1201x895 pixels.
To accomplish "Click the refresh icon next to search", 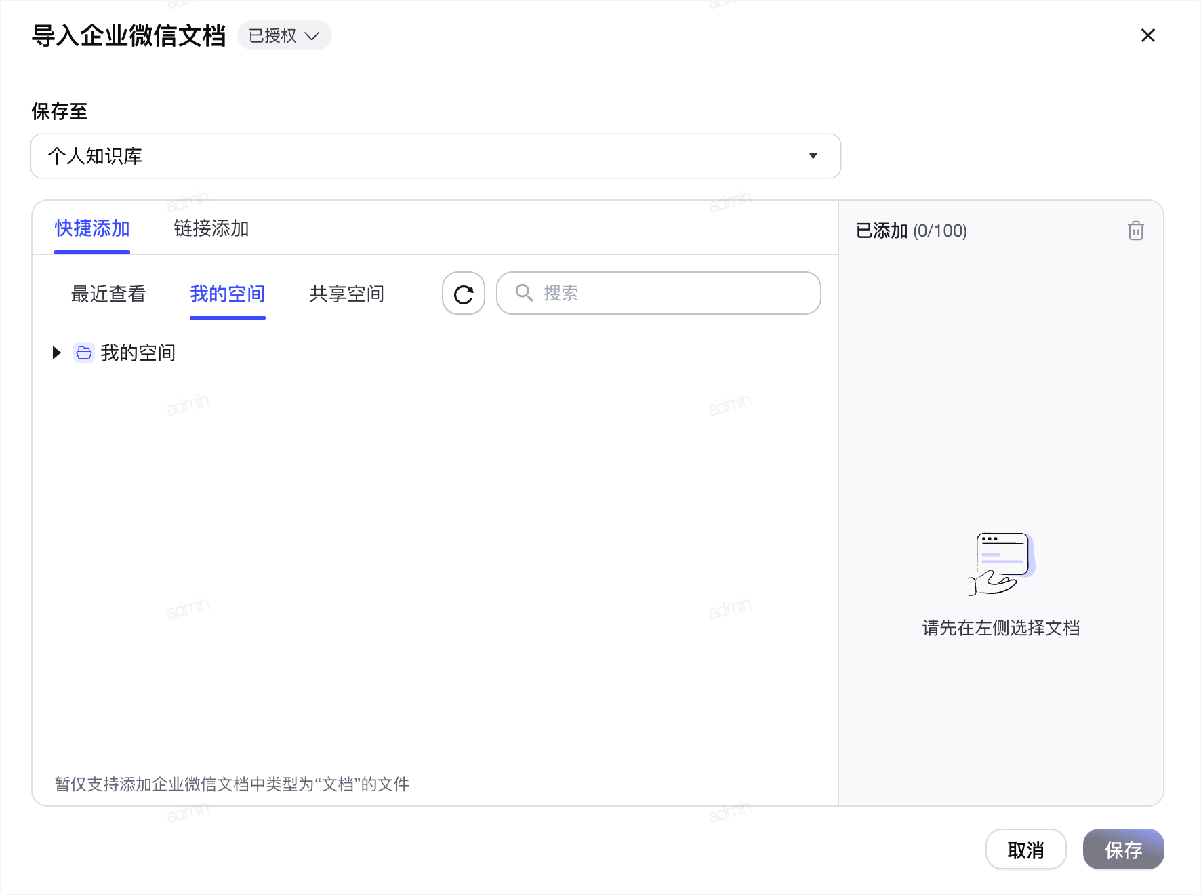I will pos(464,294).
